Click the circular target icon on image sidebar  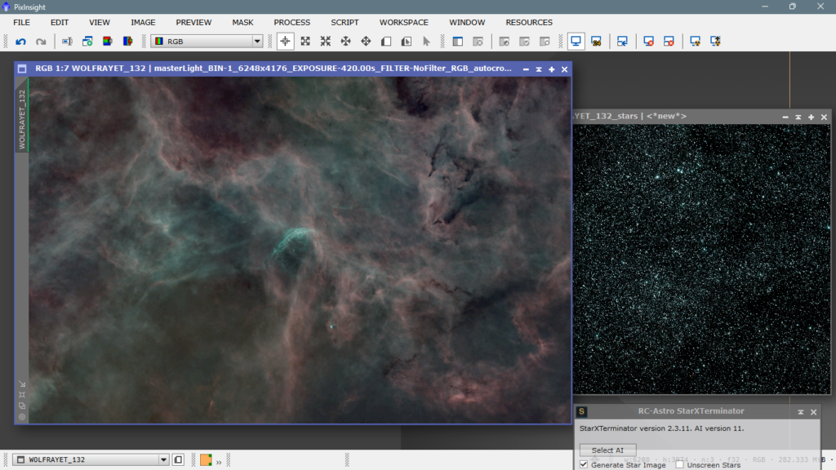[22, 417]
